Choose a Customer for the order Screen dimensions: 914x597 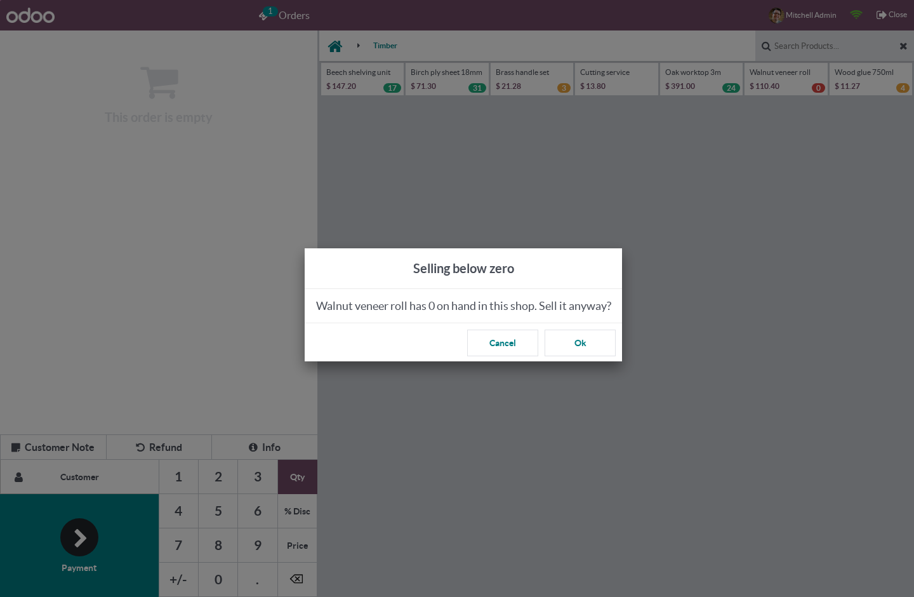coord(79,477)
